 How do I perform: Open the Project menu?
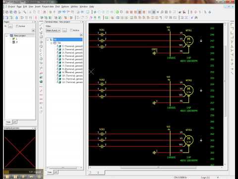(11, 6)
